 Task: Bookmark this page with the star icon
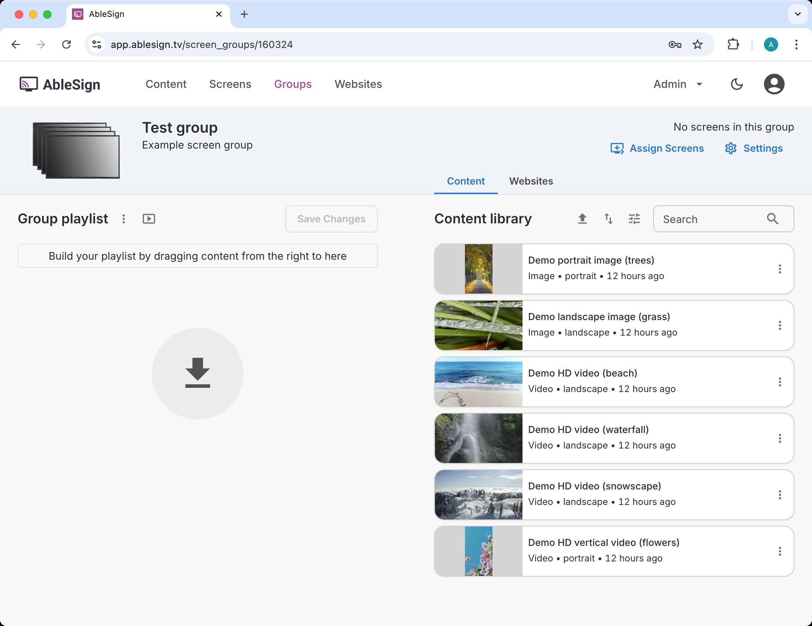(698, 44)
